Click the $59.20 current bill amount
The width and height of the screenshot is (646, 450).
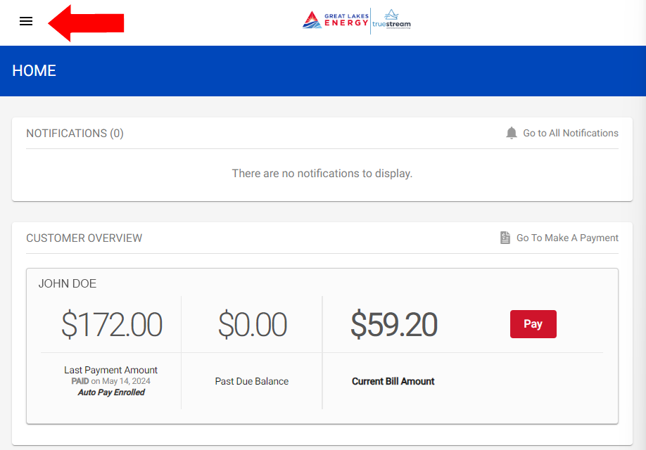coord(393,325)
